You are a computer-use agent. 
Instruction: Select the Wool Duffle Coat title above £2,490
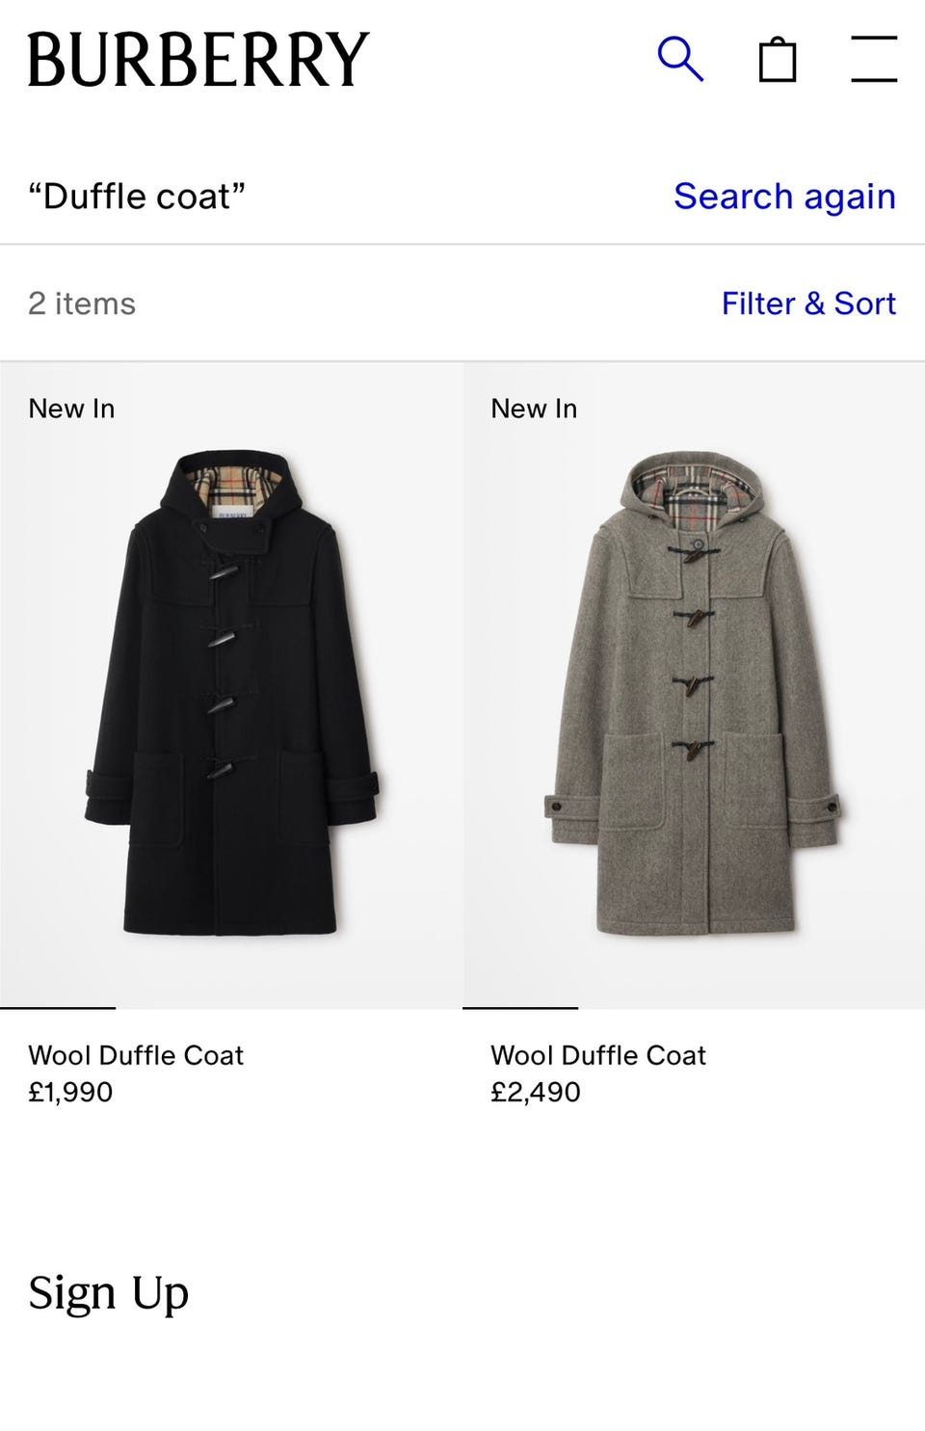click(598, 1055)
